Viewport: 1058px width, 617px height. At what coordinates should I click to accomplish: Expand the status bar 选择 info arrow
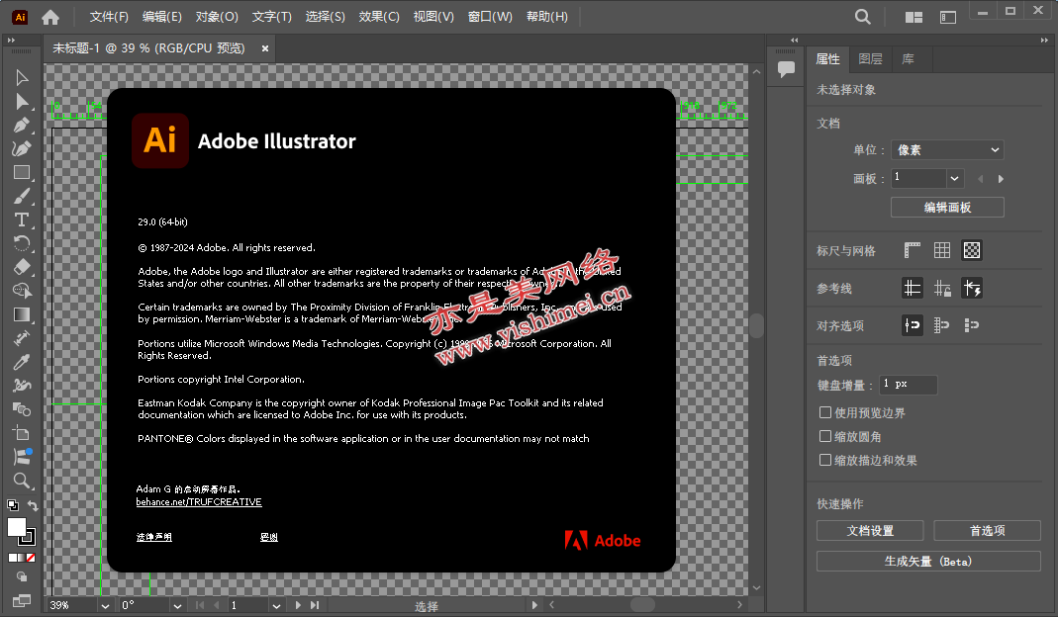click(x=534, y=605)
